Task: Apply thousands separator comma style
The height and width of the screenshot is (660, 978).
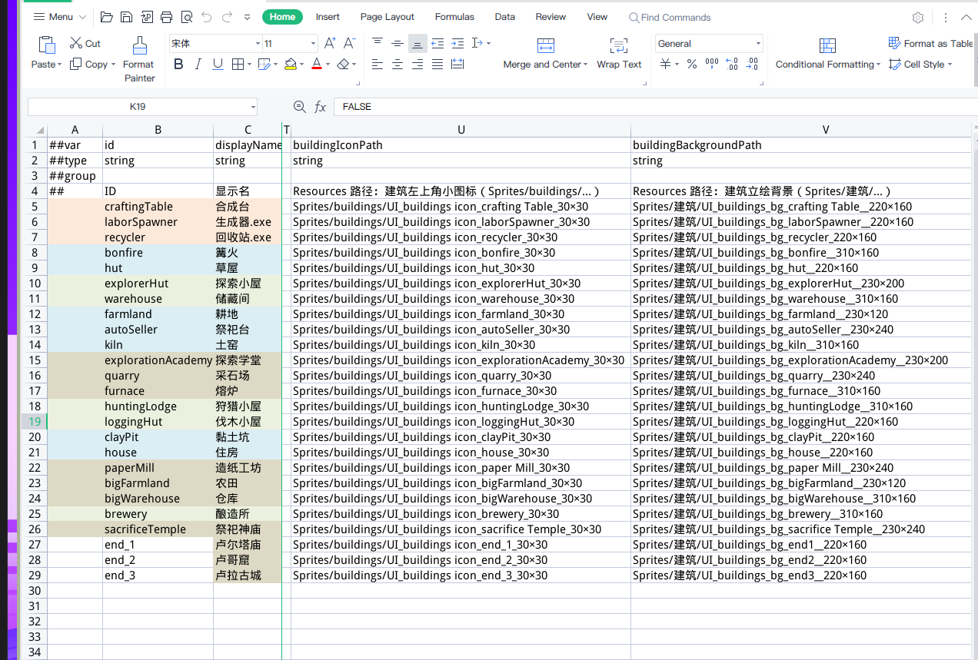Action: [712, 65]
